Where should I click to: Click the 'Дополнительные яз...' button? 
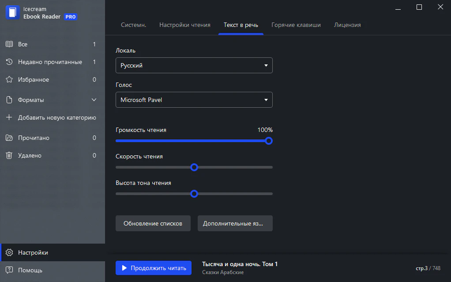(x=235, y=223)
